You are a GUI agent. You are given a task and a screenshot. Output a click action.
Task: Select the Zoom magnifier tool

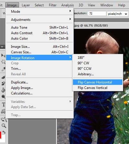(4, 126)
